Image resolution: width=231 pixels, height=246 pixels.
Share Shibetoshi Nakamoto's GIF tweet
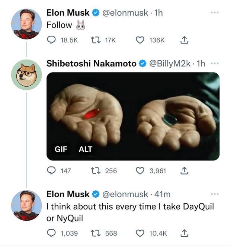point(183,171)
